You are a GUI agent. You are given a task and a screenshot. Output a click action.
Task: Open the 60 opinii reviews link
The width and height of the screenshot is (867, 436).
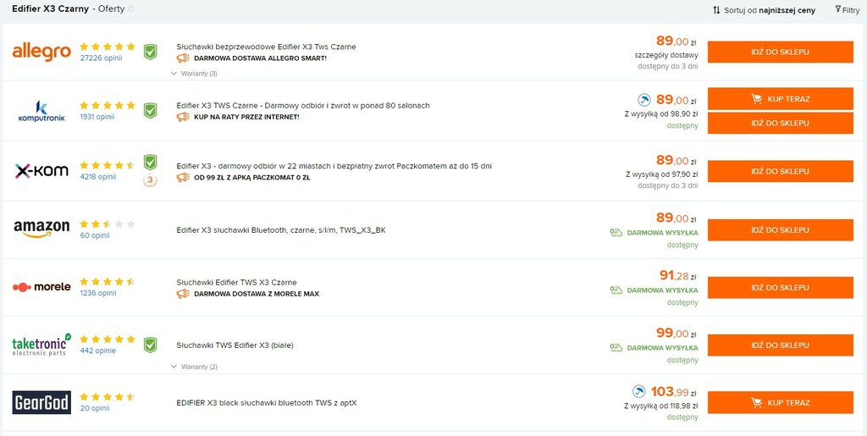95,235
